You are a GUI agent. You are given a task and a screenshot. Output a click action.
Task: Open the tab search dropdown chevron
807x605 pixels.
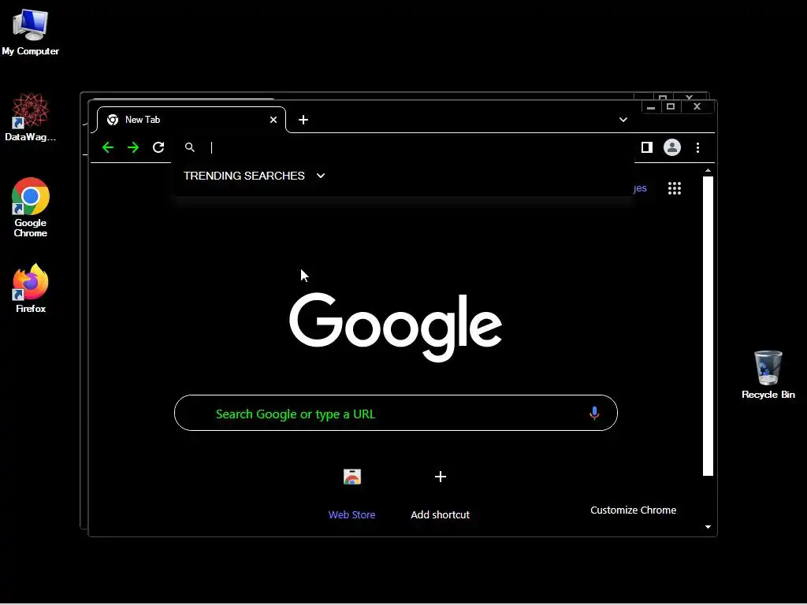623,120
